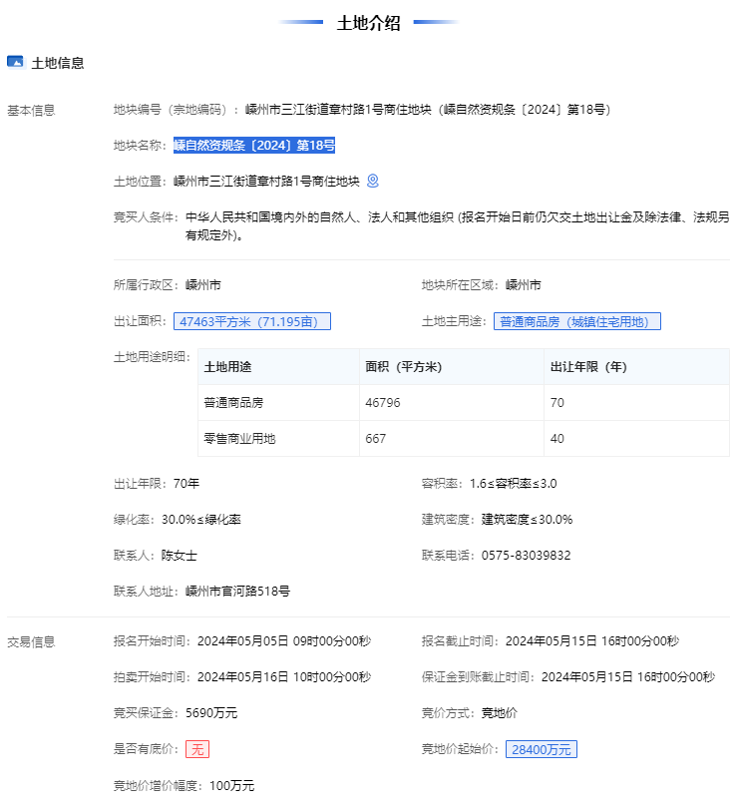The height and width of the screenshot is (811, 738).
Task: Click the contact address 嵊州市官河路518号
Action: click(x=237, y=591)
